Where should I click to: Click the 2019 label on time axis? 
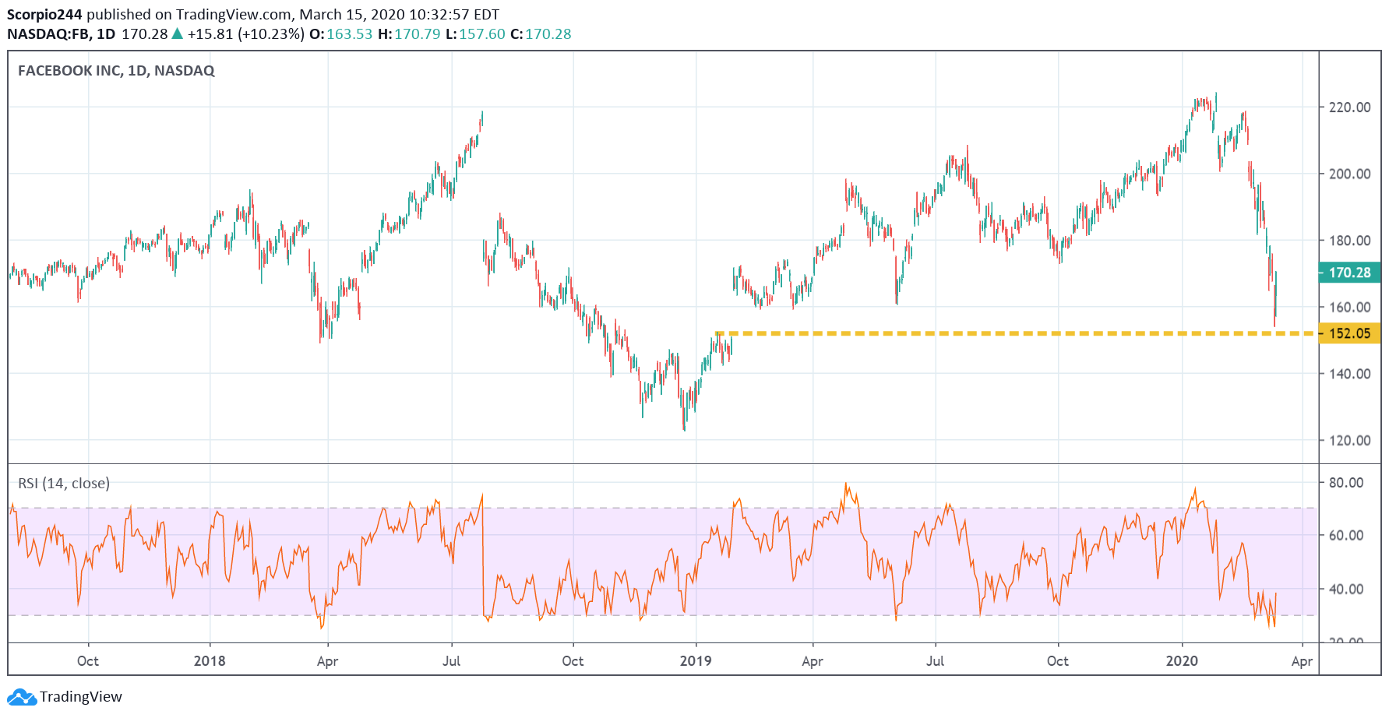click(696, 661)
